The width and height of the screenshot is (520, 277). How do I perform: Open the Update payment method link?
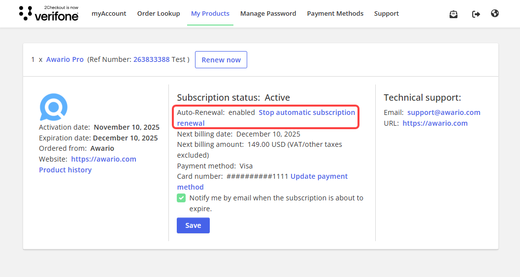click(x=319, y=176)
